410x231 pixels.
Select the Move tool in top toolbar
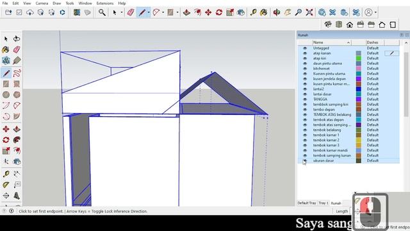(x=208, y=12)
